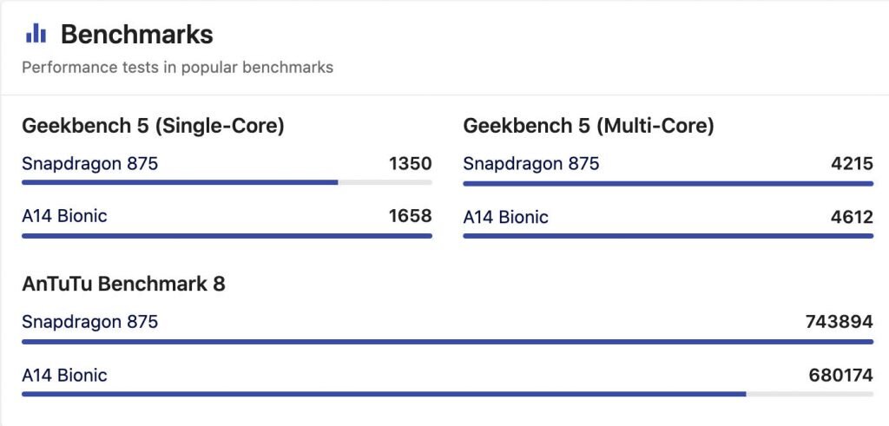Click the Snapdragon 875 multi-core progress bar
Image resolution: width=889 pixels, height=426 pixels.
point(668,184)
